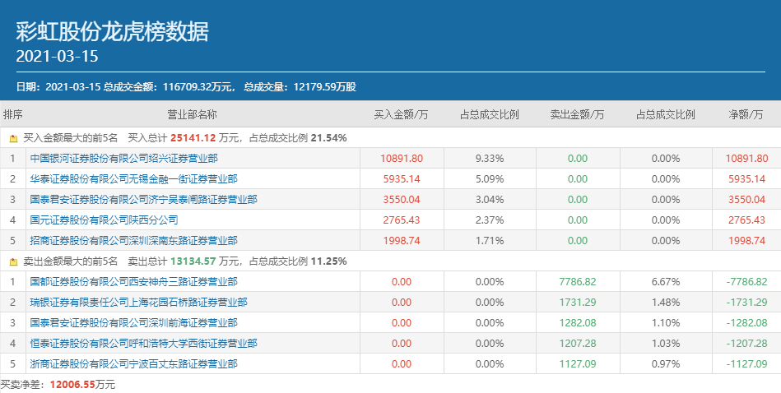Click the 净额/万 column header
The height and width of the screenshot is (393, 781).
pyautogui.click(x=747, y=115)
